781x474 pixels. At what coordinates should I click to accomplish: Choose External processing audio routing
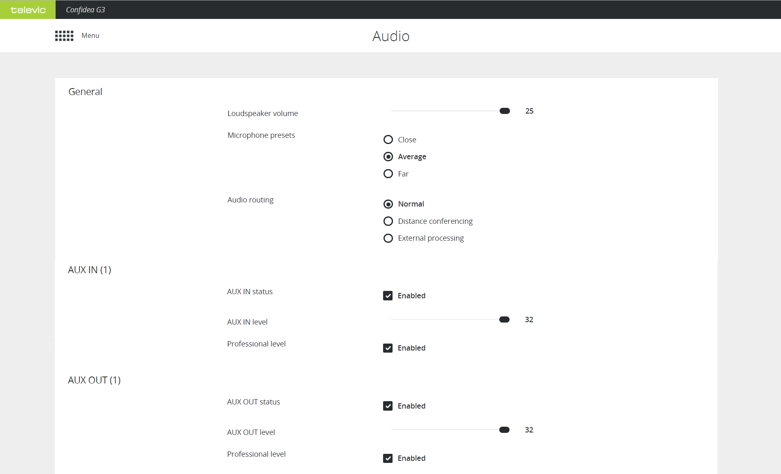pyautogui.click(x=388, y=238)
